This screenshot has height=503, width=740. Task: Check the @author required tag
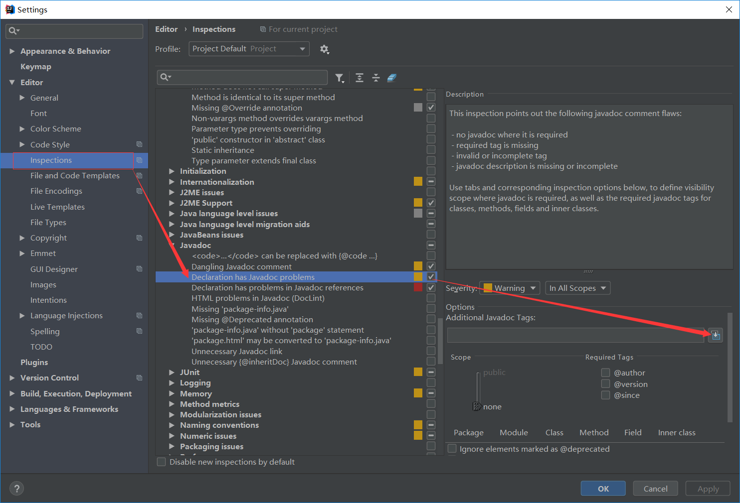point(606,372)
